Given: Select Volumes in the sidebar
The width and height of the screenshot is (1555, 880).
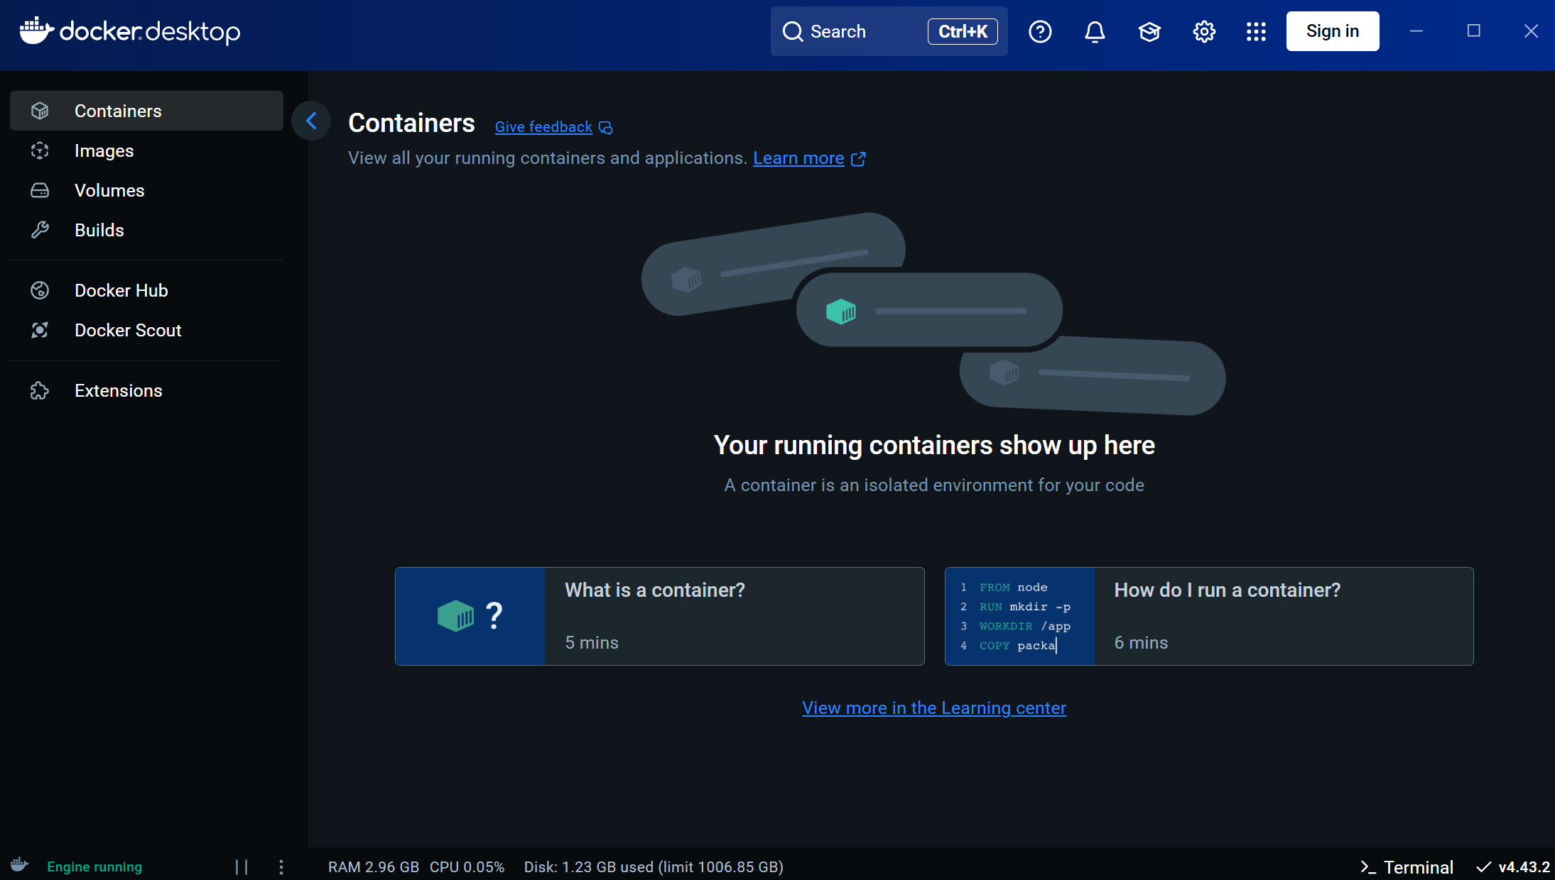Looking at the screenshot, I should 146,190.
